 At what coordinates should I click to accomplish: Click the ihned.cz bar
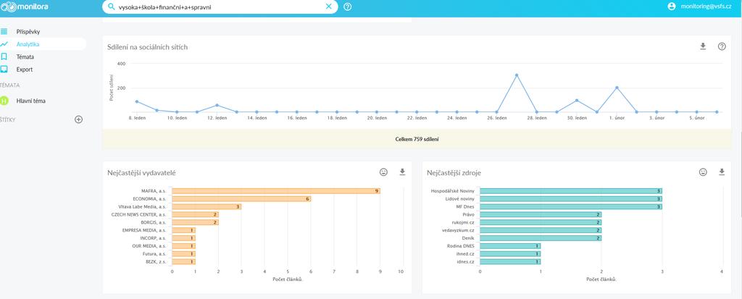pos(510,253)
